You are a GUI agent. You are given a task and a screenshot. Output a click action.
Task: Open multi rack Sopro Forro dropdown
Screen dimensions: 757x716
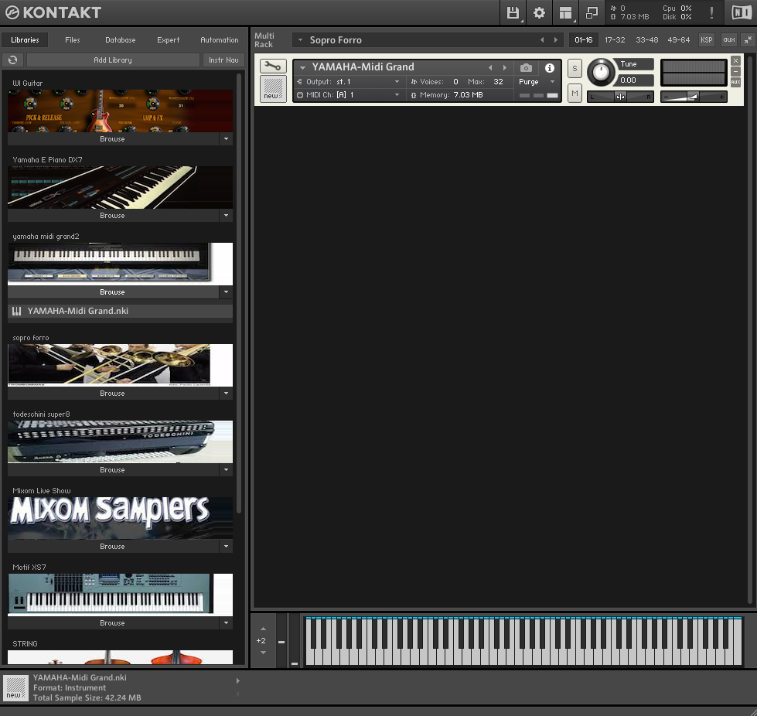coord(300,40)
